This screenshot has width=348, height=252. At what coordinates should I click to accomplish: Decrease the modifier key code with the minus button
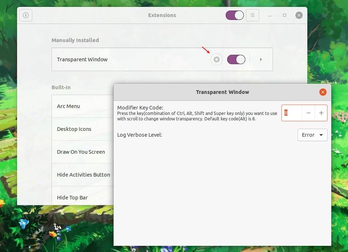[x=308, y=113]
